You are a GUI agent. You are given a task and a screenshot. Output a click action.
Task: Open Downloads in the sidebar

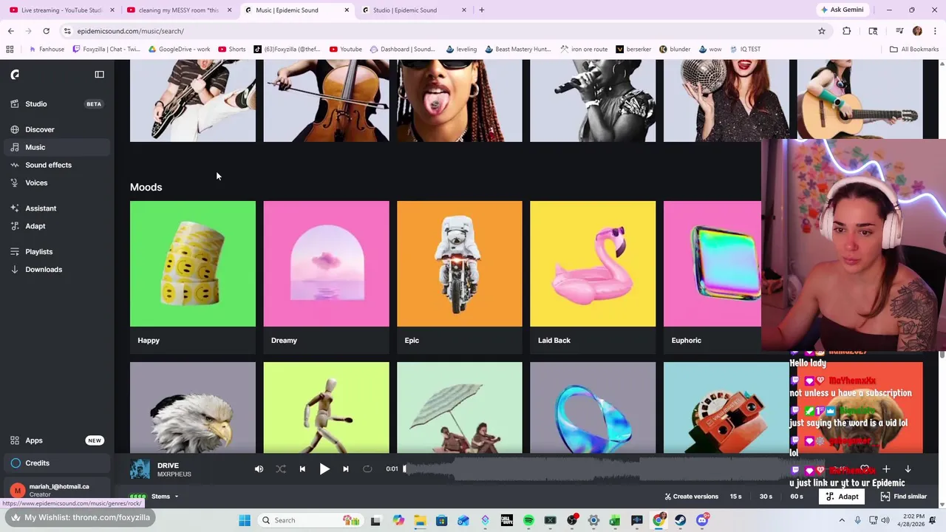pyautogui.click(x=44, y=270)
